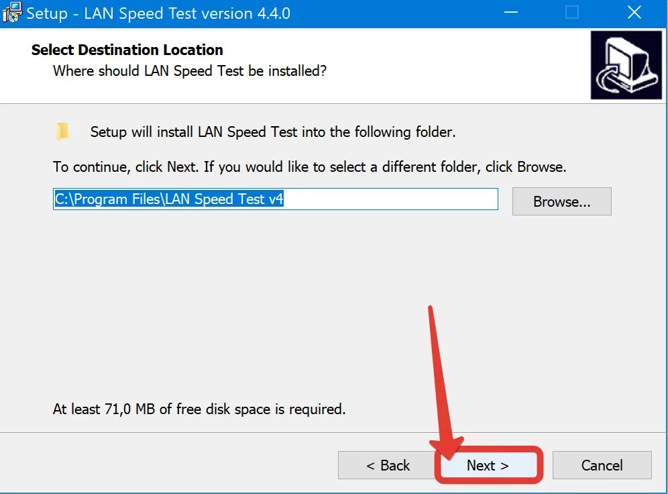Image resolution: width=668 pixels, height=494 pixels.
Task: Go to the previous step with Back
Action: [387, 465]
